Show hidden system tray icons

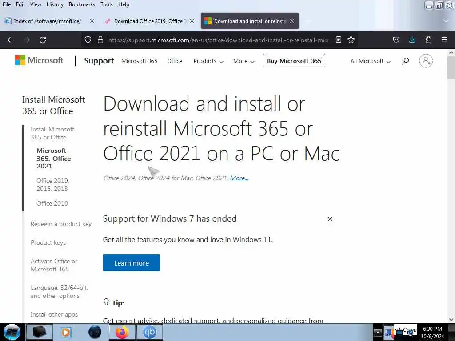(378, 332)
